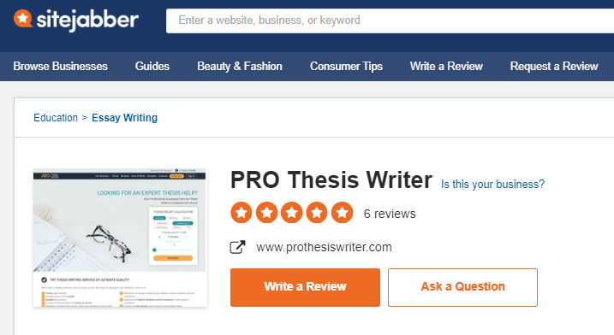
Task: Open the PRO Thesis Writer website thumbnail
Action: [120, 238]
